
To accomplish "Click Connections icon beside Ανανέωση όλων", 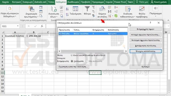I will pyautogui.click(x=61, y=7).
